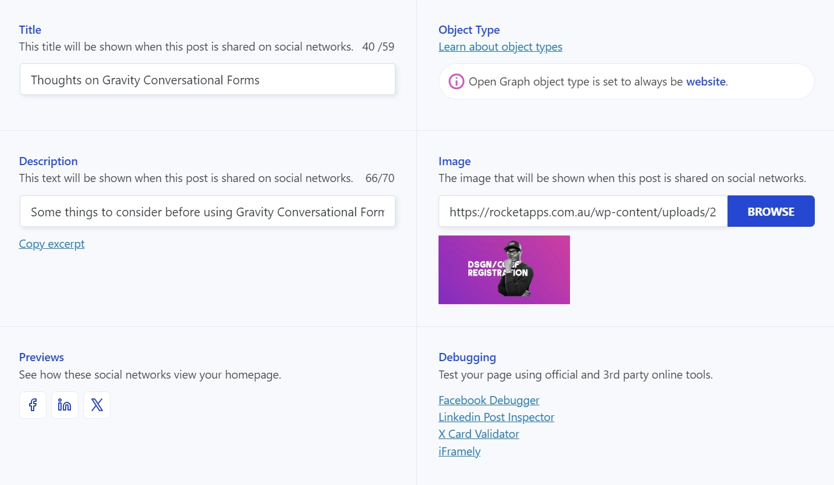Screen dimensions: 834x485
Task: Click the Title character counter 40/59
Action: coord(379,47)
